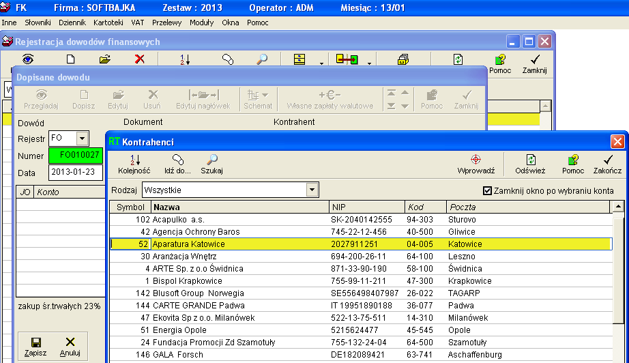
Task: Select Bispol Krapkowice row
Action: [361, 280]
